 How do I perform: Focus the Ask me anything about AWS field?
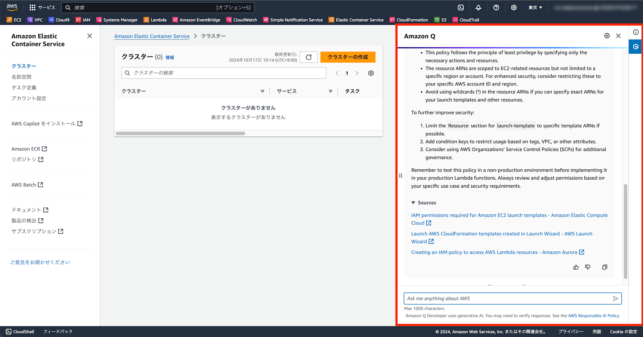pos(513,298)
